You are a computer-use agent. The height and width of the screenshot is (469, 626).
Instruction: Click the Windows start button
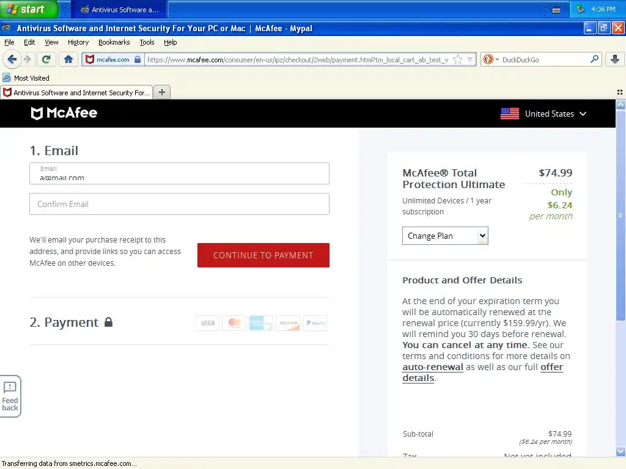(x=29, y=9)
